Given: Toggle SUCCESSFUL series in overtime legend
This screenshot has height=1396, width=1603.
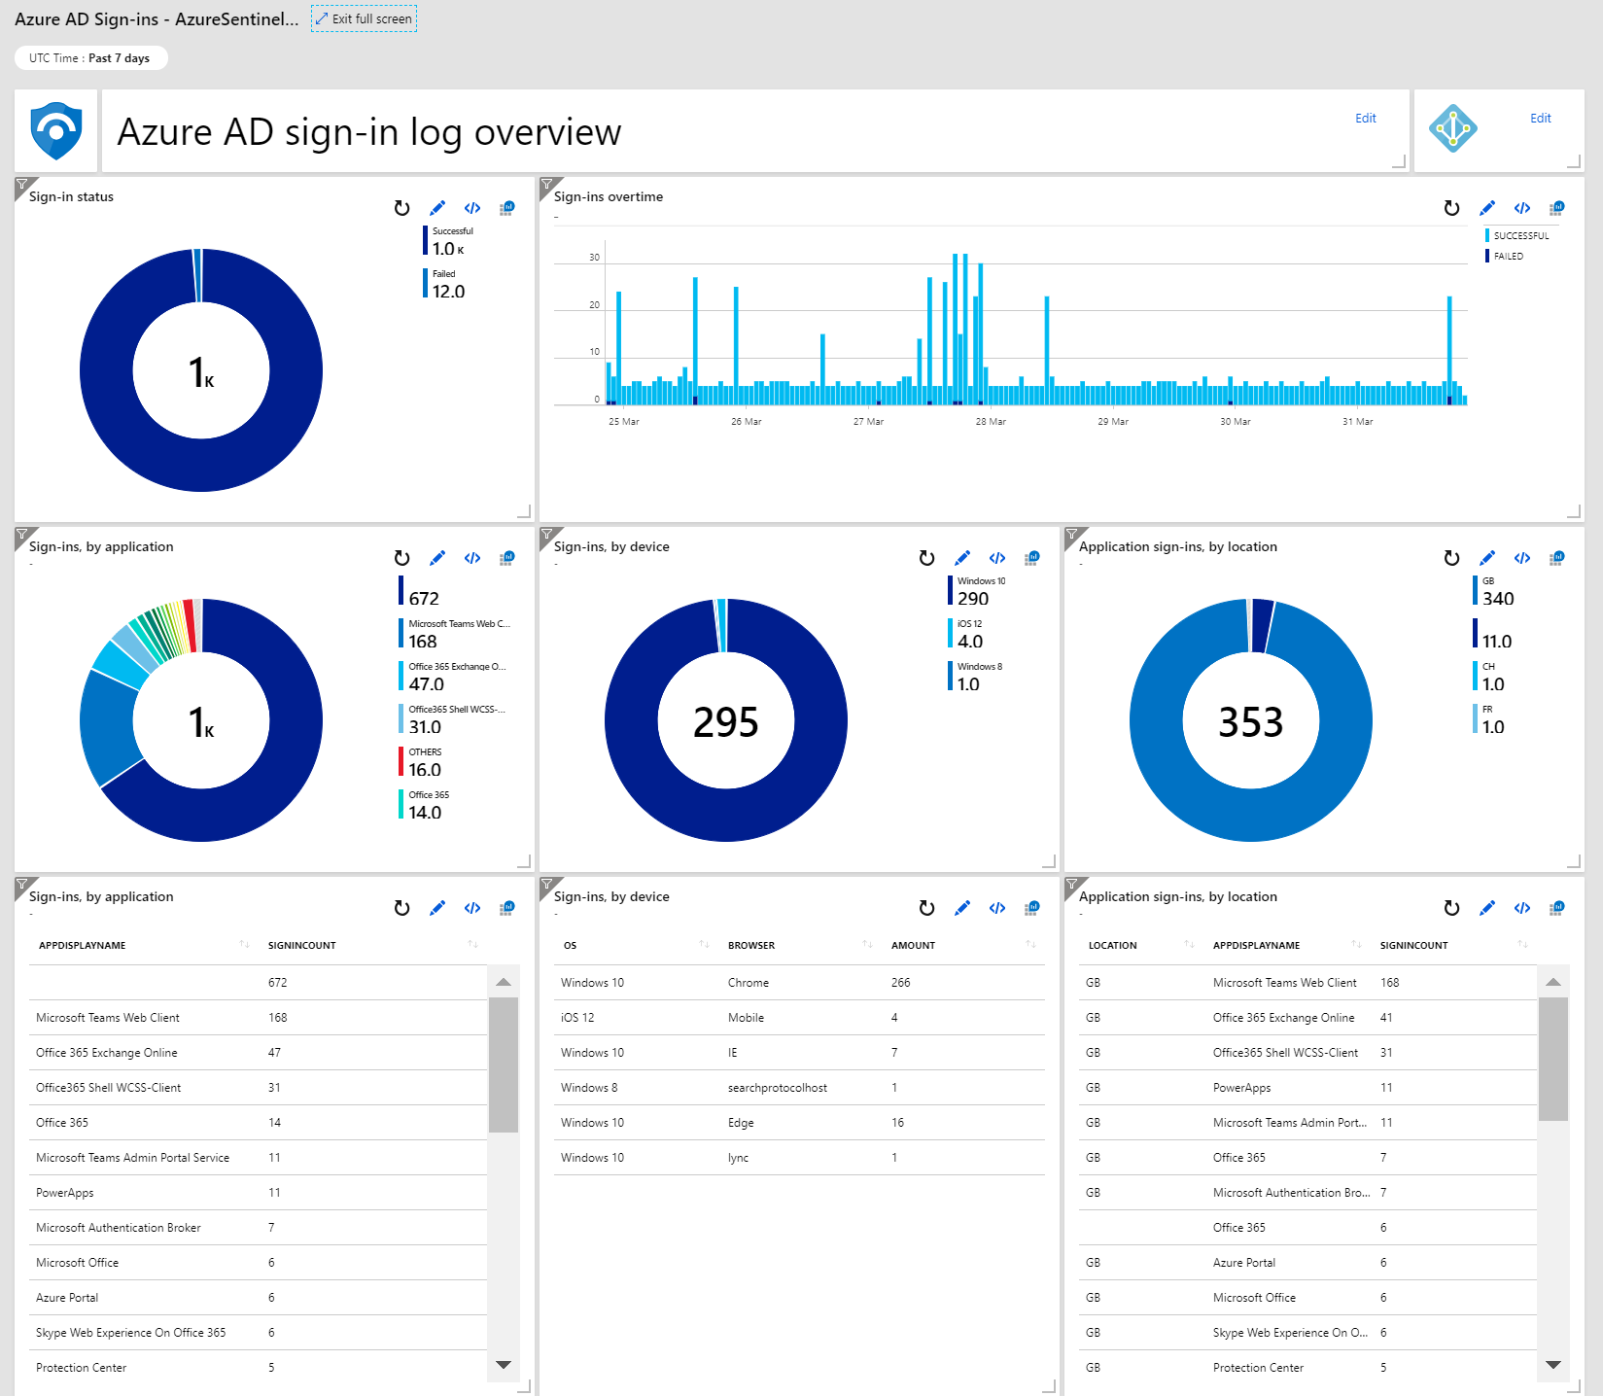Looking at the screenshot, I should point(1517,236).
